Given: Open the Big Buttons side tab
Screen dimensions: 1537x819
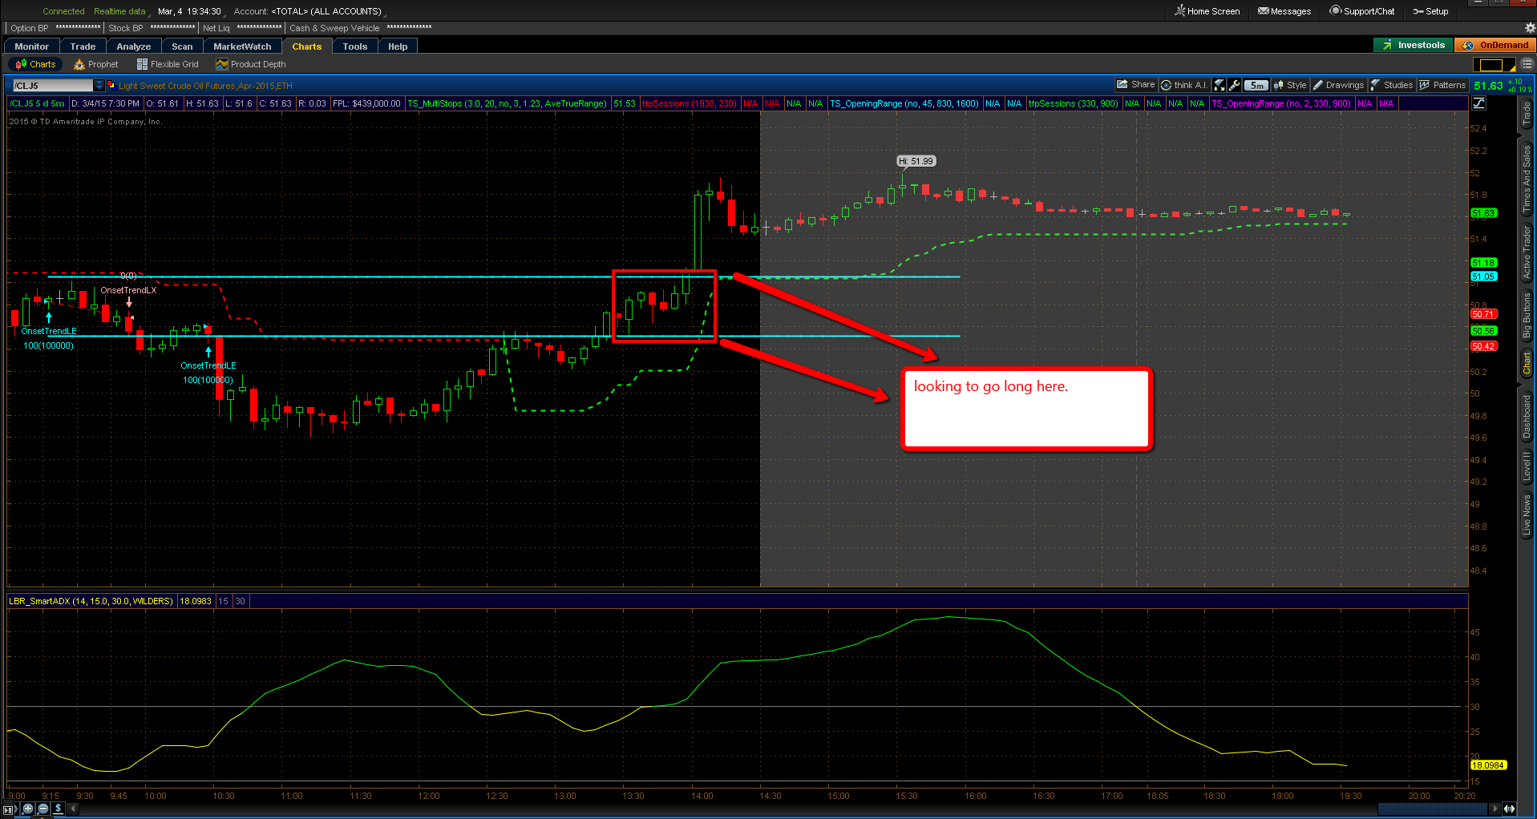Looking at the screenshot, I should pos(1527,317).
